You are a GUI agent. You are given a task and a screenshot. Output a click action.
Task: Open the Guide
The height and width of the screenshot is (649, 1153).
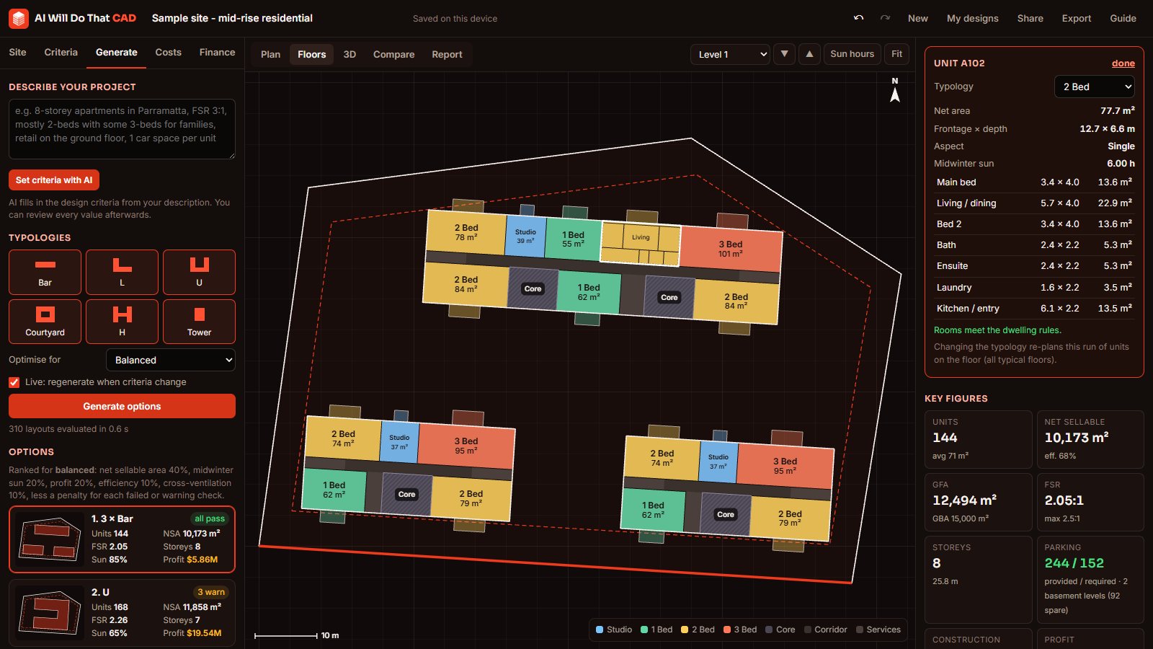click(x=1123, y=18)
